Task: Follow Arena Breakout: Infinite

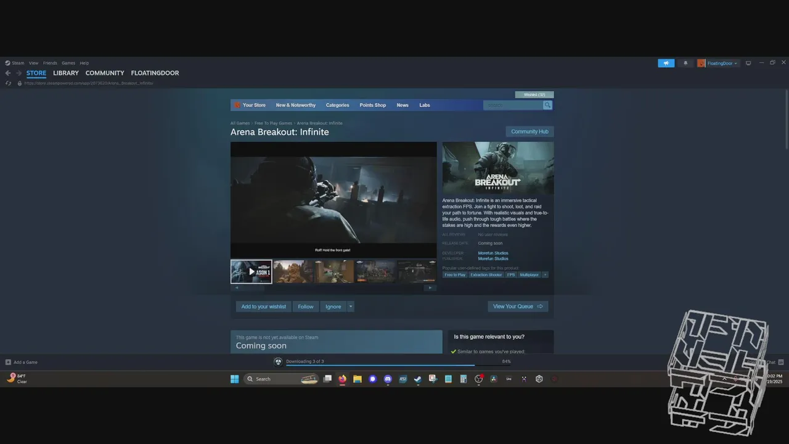Action: [306, 306]
